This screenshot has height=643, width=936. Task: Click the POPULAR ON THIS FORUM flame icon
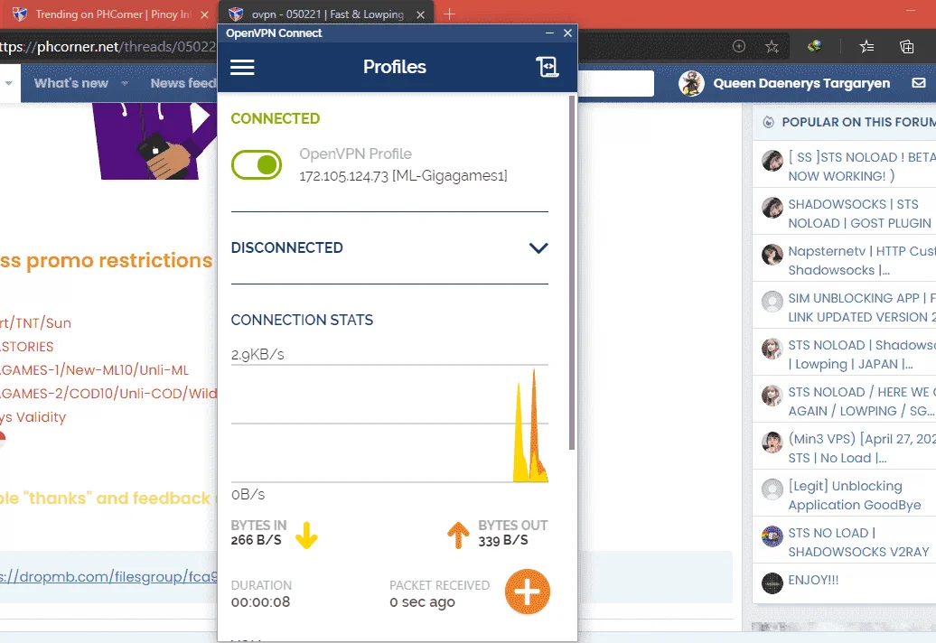[x=768, y=122]
